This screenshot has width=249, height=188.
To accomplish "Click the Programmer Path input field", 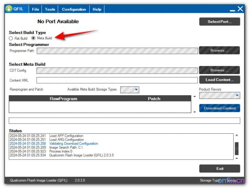I will (x=117, y=51).
